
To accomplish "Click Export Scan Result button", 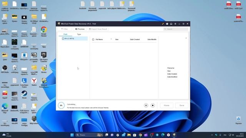I will (x=98, y=29).
